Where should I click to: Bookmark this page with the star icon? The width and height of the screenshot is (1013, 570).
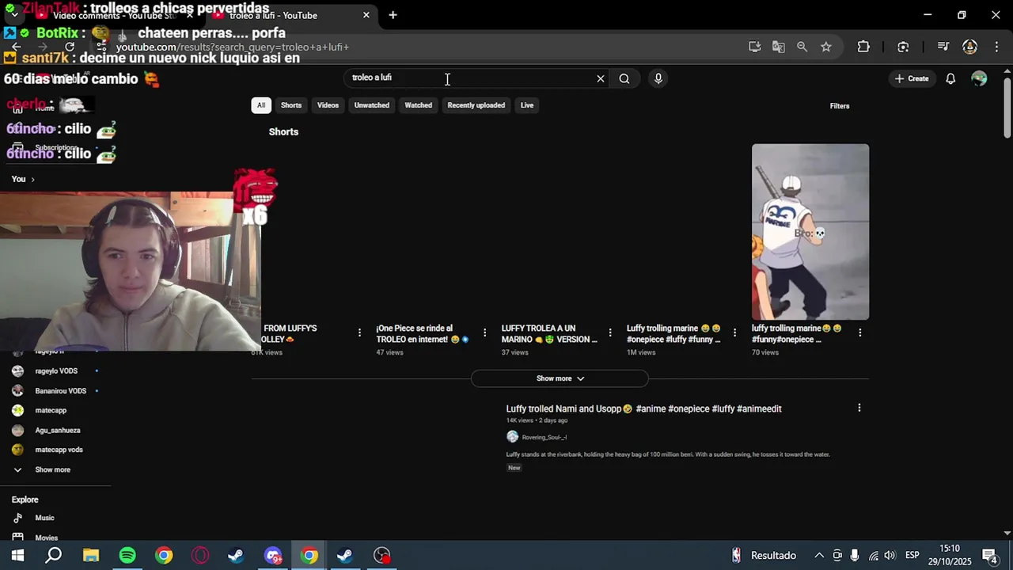point(826,47)
